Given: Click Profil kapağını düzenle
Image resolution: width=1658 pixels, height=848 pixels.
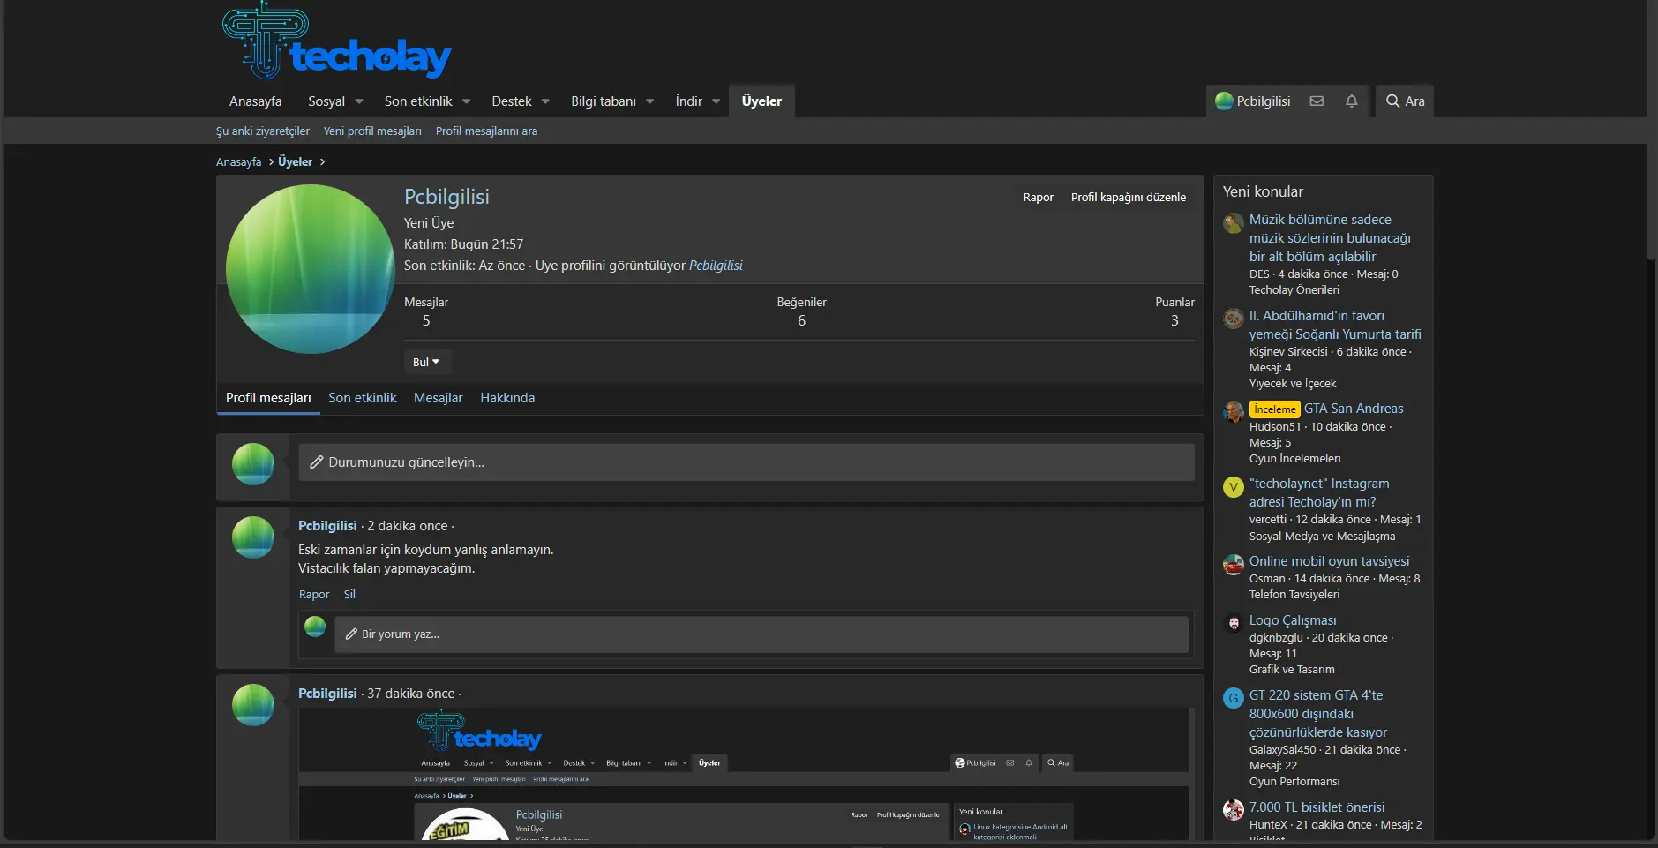Looking at the screenshot, I should [1129, 198].
